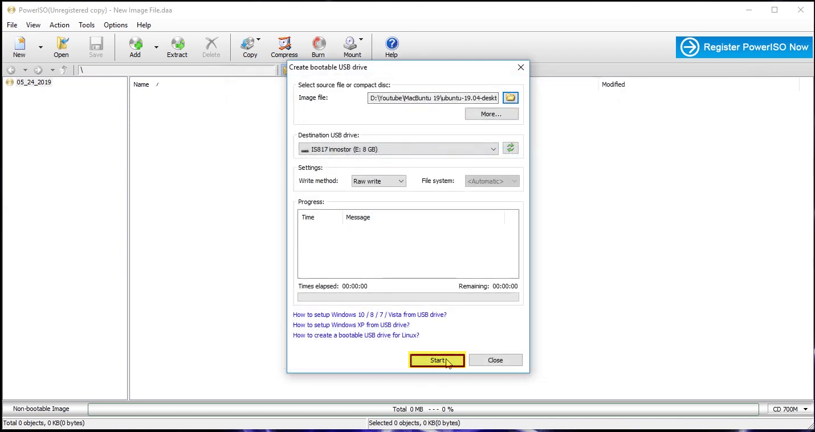
Task: Click the Open toolbar icon
Action: click(62, 47)
